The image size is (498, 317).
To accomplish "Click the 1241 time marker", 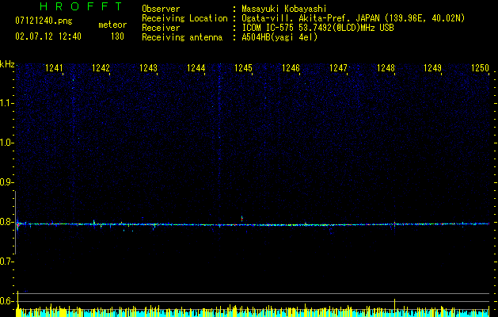I will (x=54, y=68).
